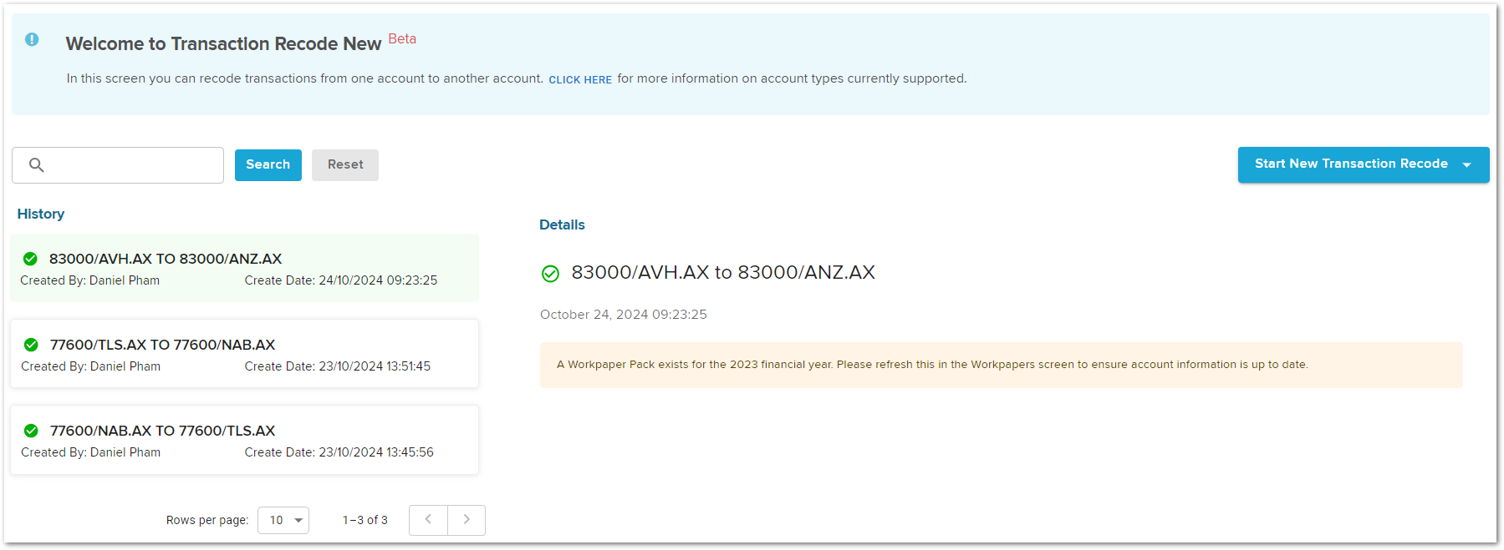Viewport: 1504px width, 550px height.
Task: Click green check icon of 77600/TLS.AX TO 77600/NAB.AX
Action: coord(31,345)
